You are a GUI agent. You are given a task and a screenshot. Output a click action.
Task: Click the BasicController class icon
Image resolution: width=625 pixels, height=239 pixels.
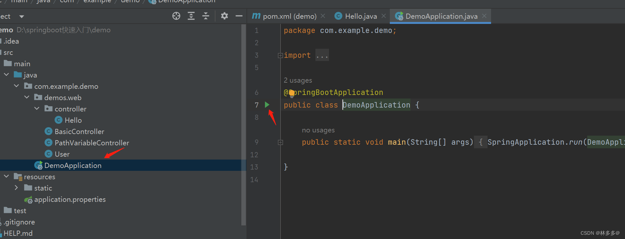pyautogui.click(x=49, y=131)
